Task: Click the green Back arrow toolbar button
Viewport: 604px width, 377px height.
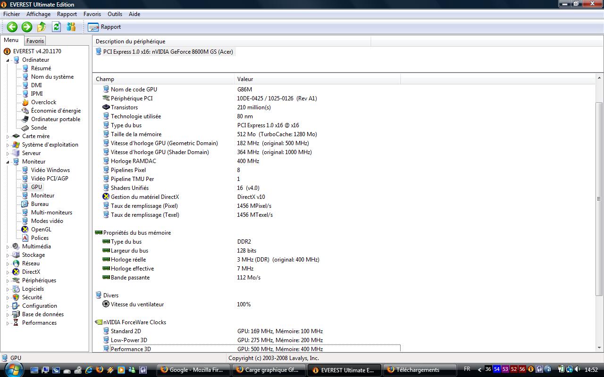Action: click(x=12, y=27)
